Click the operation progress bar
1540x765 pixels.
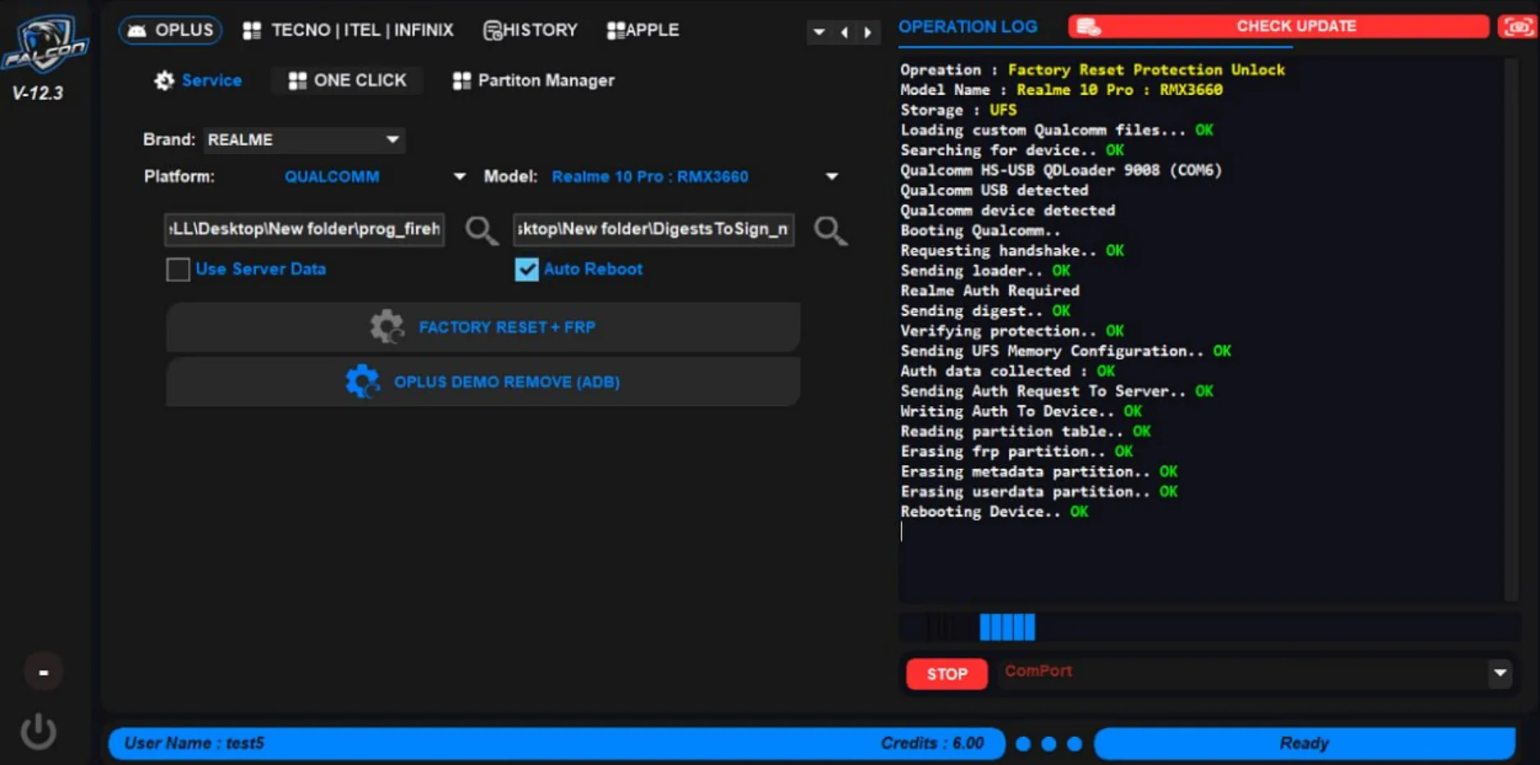coord(1209,627)
